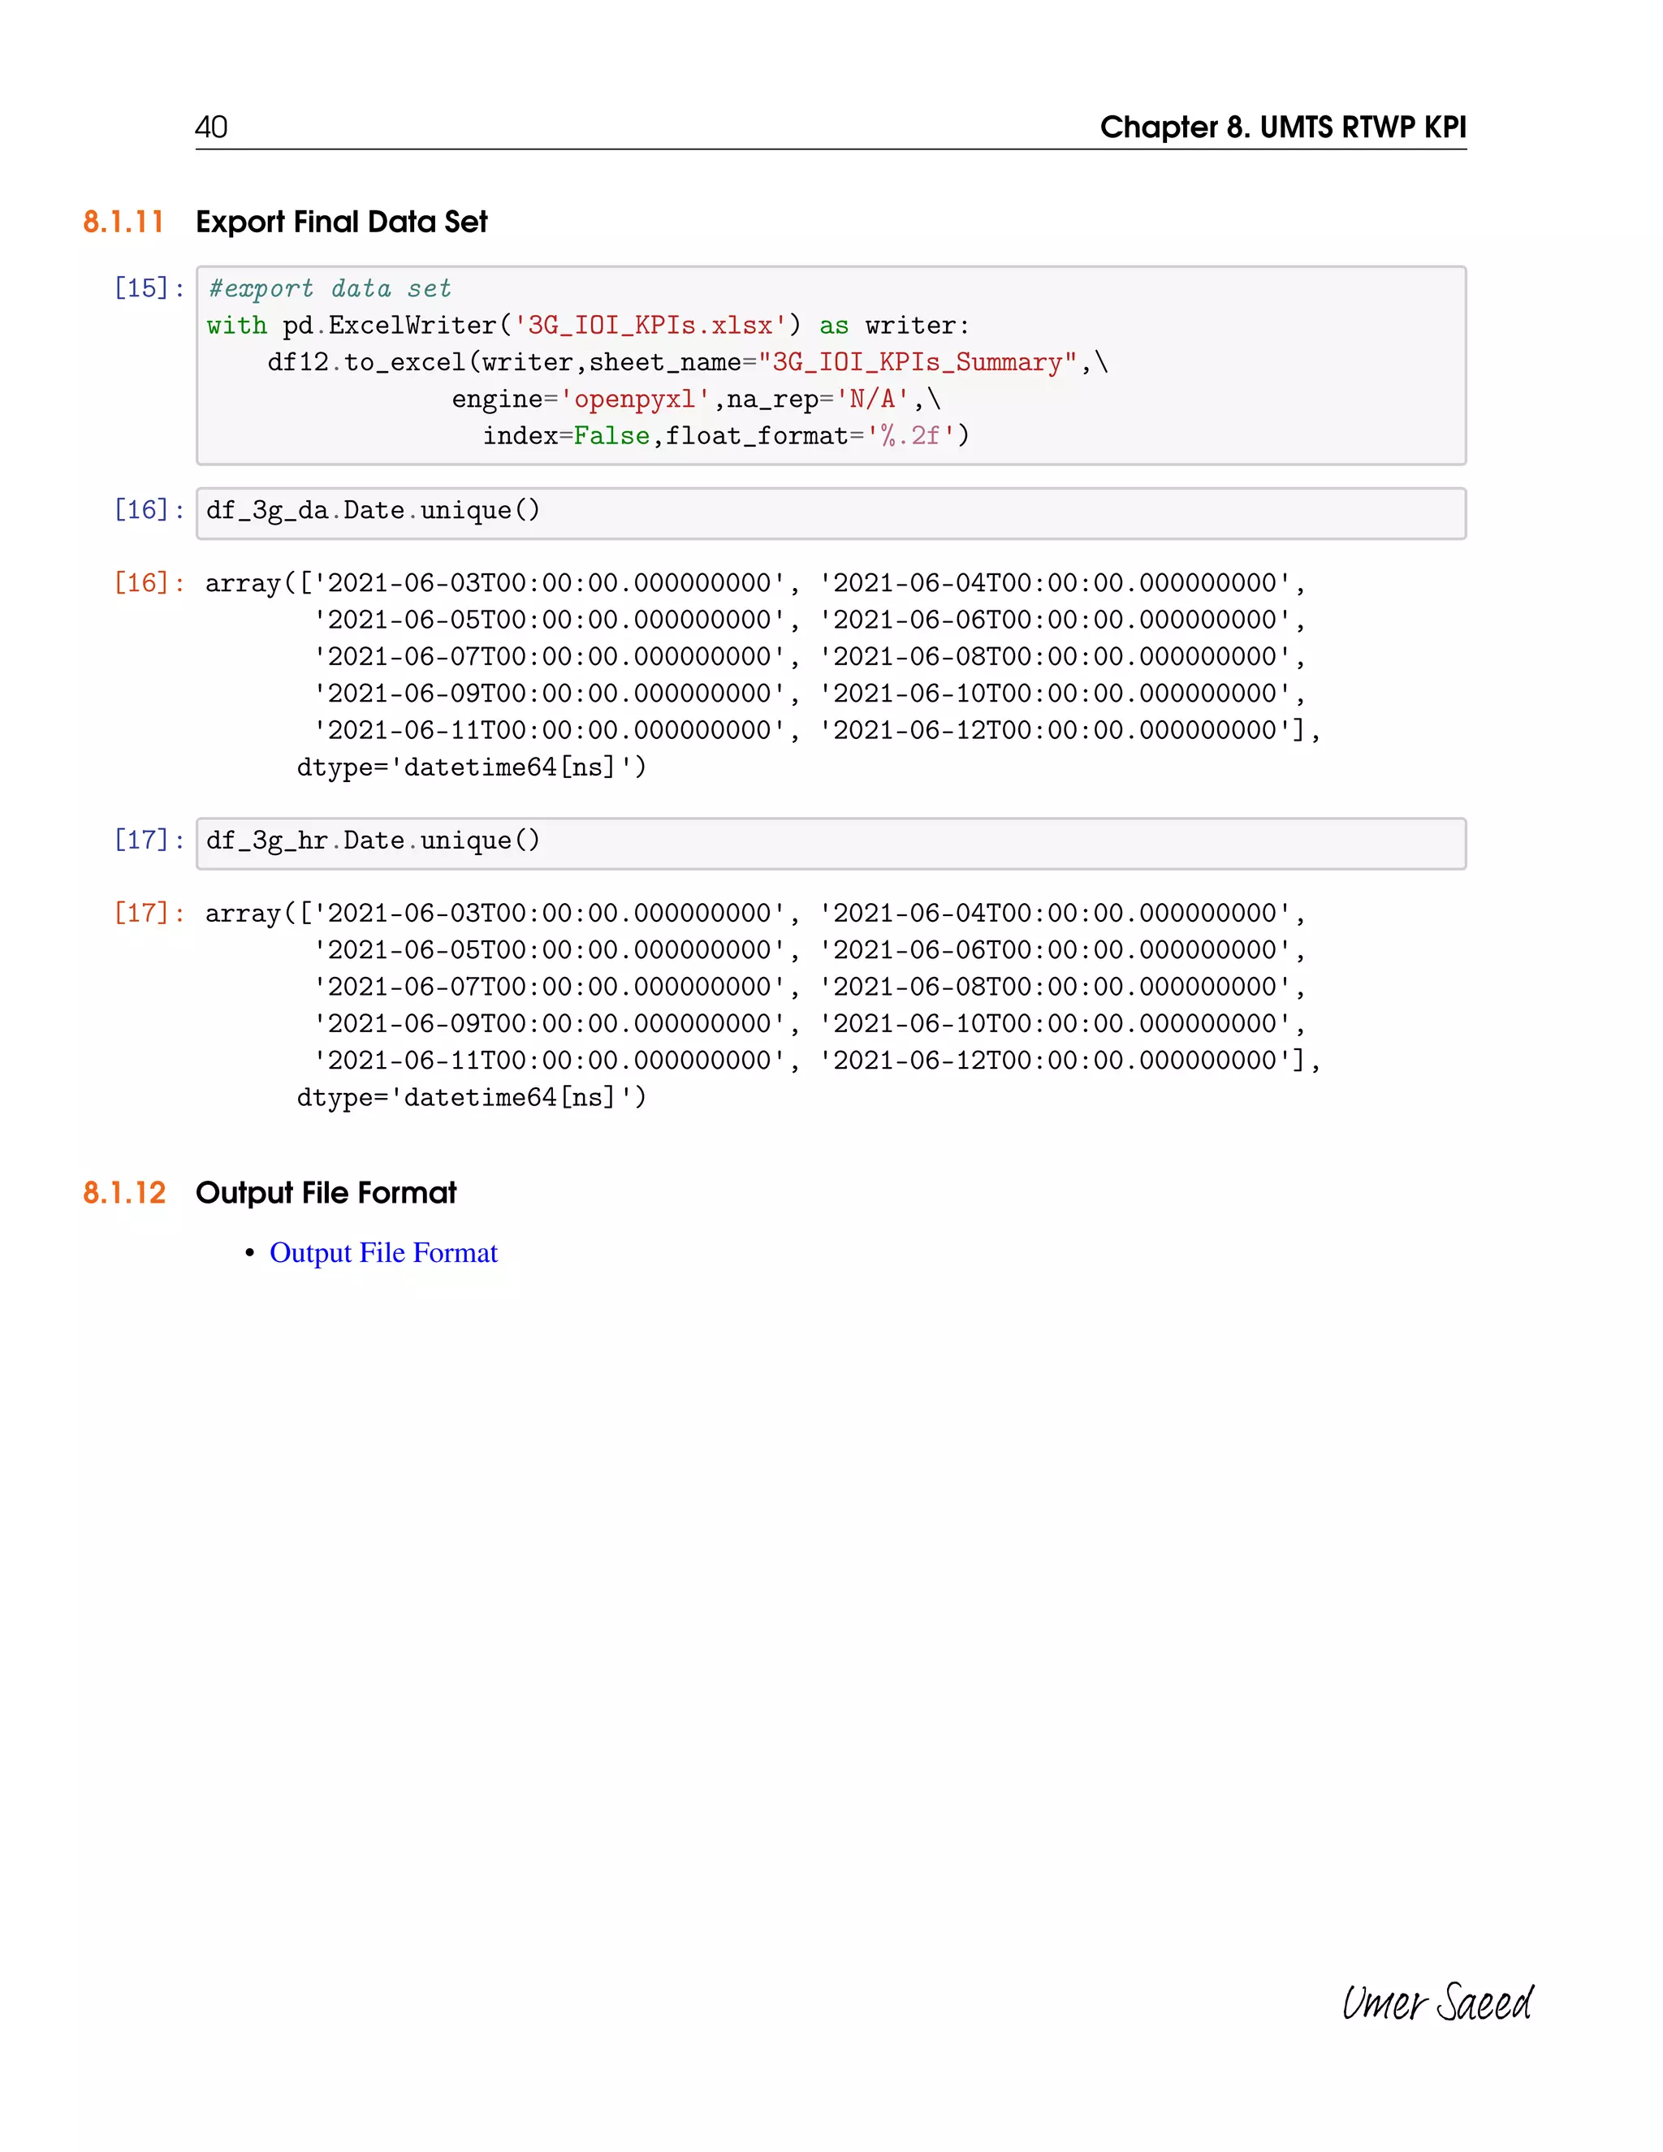Click the df_3g_da.Date.unique() code cell
Screen dimensions: 1663x2152
pyautogui.click(x=831, y=512)
